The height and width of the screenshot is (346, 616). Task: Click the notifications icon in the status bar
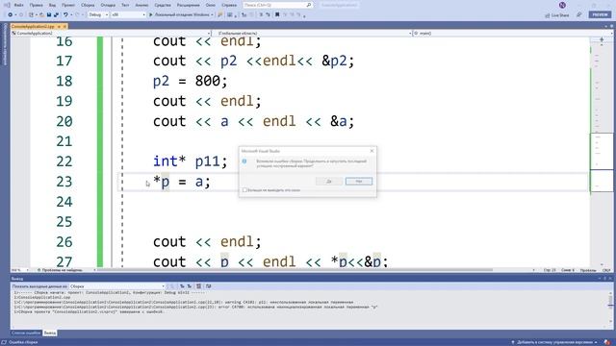[607, 342]
